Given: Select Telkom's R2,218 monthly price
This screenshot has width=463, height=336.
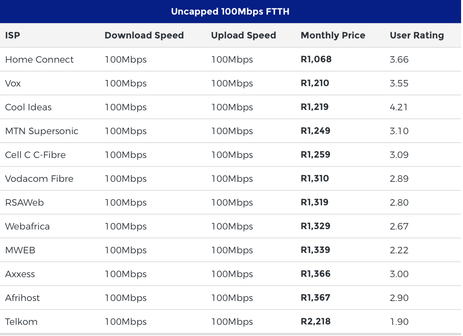Looking at the screenshot, I should pos(316,321).
